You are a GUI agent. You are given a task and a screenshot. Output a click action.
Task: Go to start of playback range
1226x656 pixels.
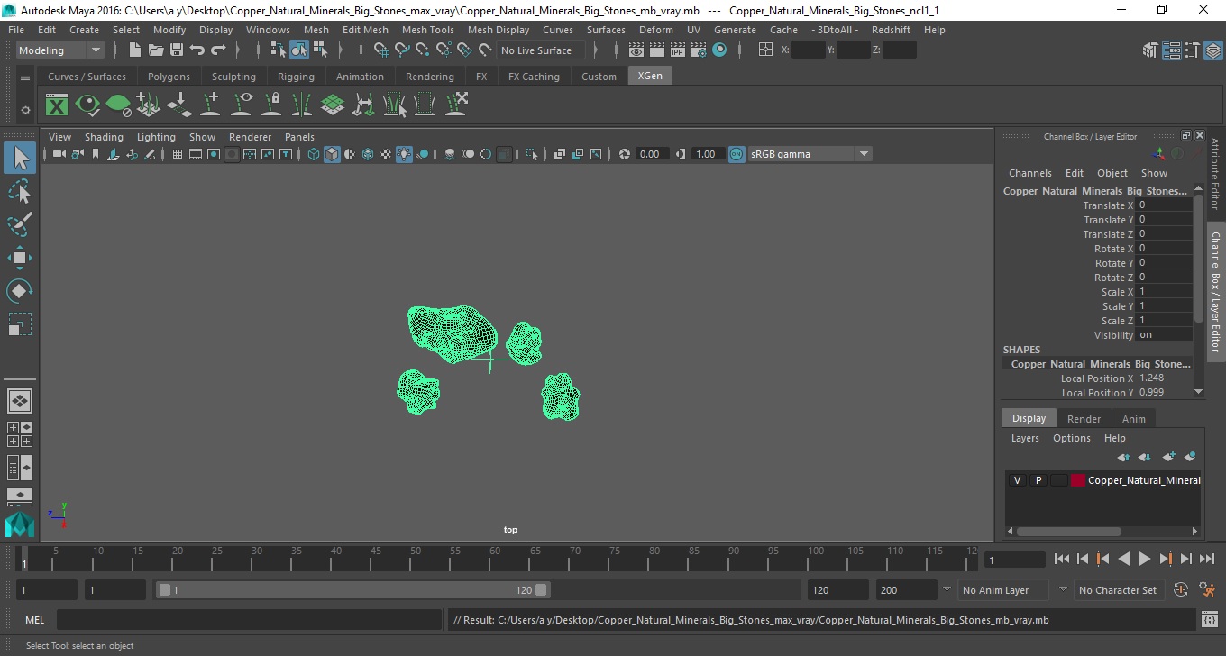point(1062,559)
